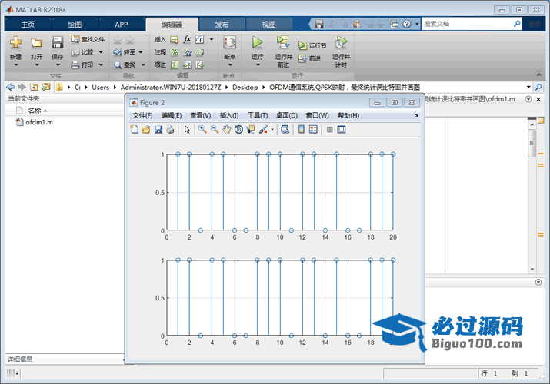Open Figure 2 Help (帮助) menu

(348, 115)
